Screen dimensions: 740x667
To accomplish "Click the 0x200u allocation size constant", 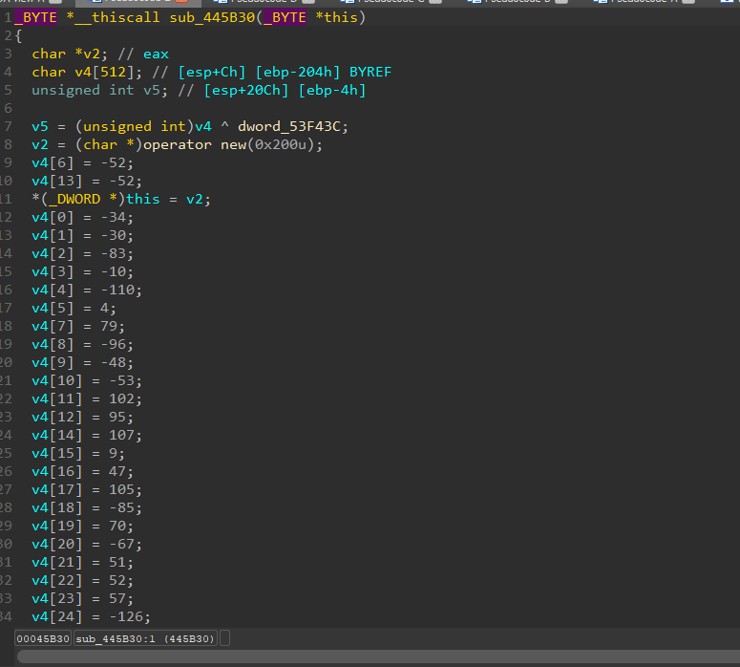I will tap(281, 144).
